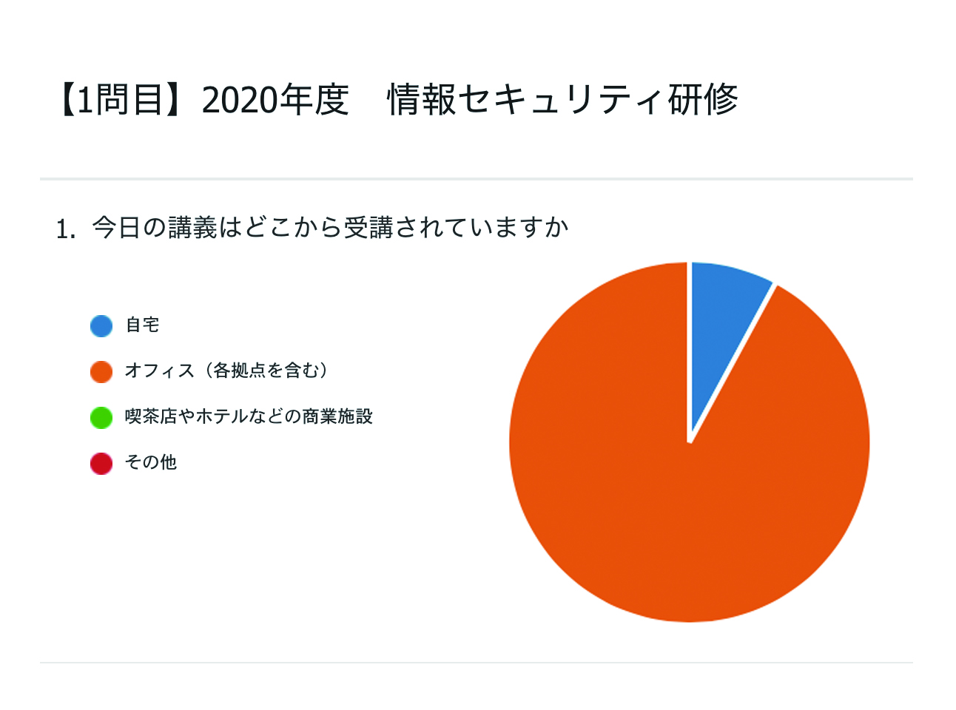Click the word ホテル in the legend
This screenshot has width=956, height=710.
pyautogui.click(x=221, y=416)
